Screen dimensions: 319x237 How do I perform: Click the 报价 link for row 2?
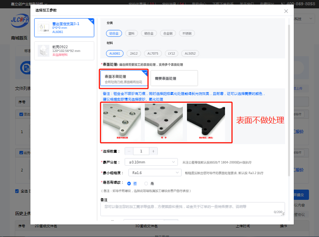pos(299,170)
